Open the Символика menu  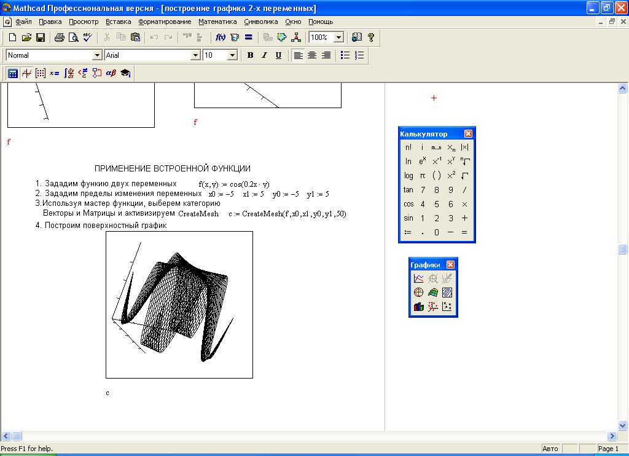coord(260,22)
